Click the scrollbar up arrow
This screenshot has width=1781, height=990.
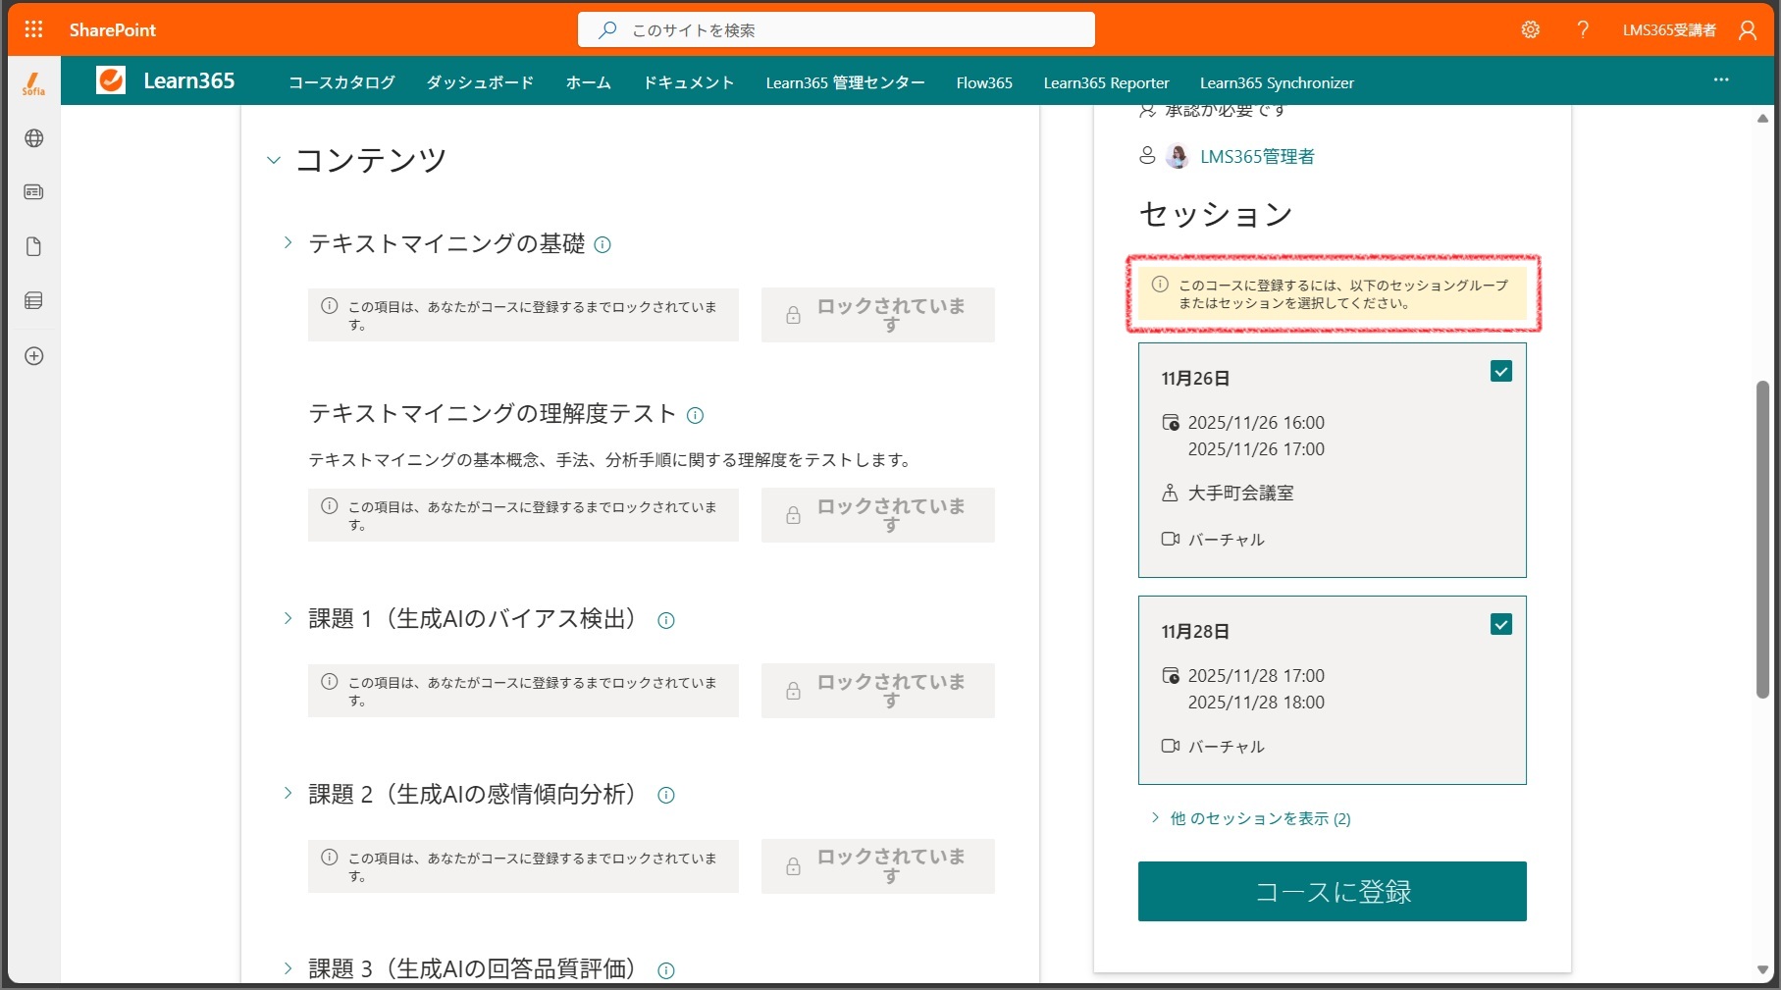pyautogui.click(x=1762, y=118)
